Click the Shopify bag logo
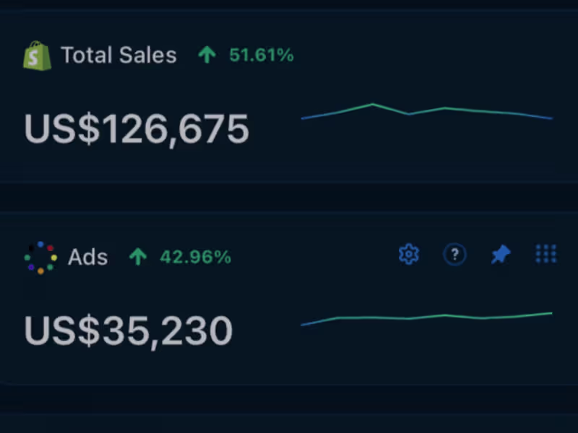 click(x=37, y=56)
